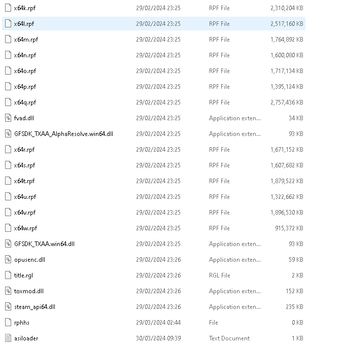Click the x64t.rpf size value
The height and width of the screenshot is (347, 343).
[x=287, y=181]
